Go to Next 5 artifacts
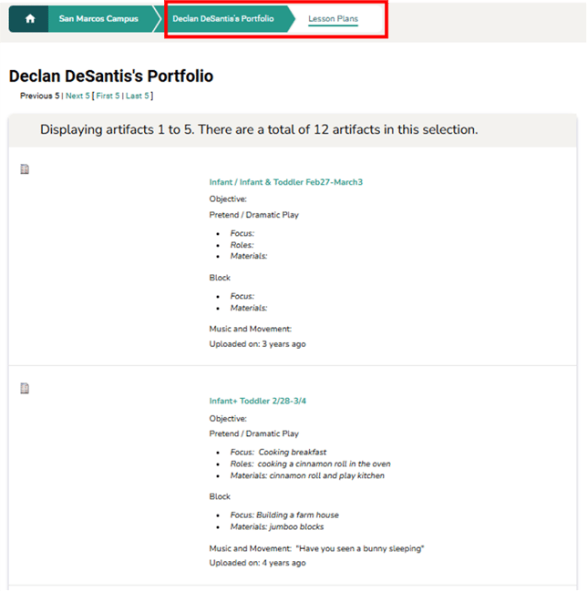Viewport: 587px width, 591px height. [77, 96]
